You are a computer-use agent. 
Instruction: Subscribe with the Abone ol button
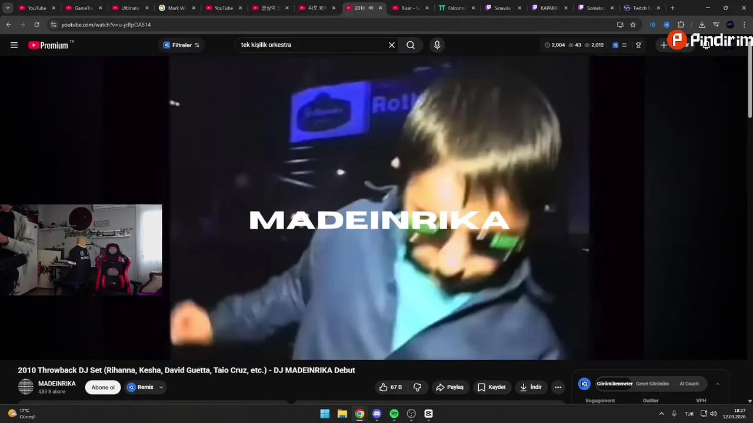click(103, 387)
